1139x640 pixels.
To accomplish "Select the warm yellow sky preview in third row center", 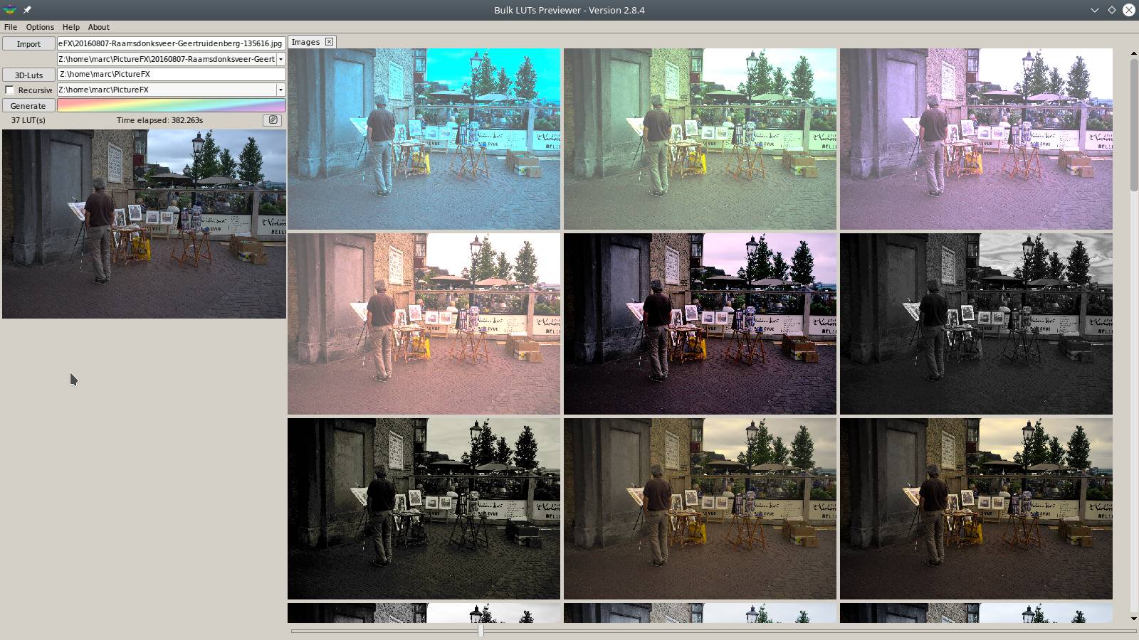I will pos(700,508).
